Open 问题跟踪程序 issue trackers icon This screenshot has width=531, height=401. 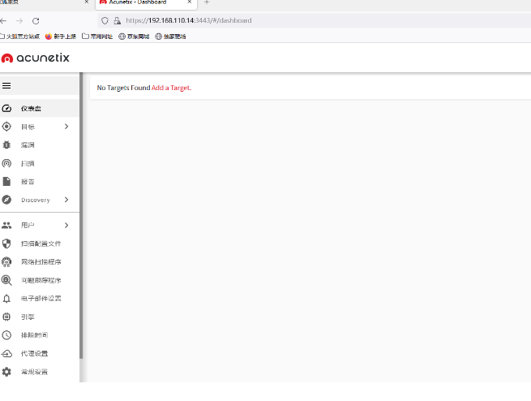[x=6, y=280]
